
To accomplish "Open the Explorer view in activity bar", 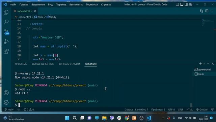I will [x=6, y=13].
